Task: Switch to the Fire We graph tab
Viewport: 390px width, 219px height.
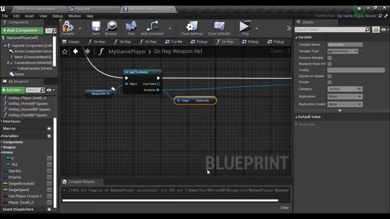Action: point(174,42)
